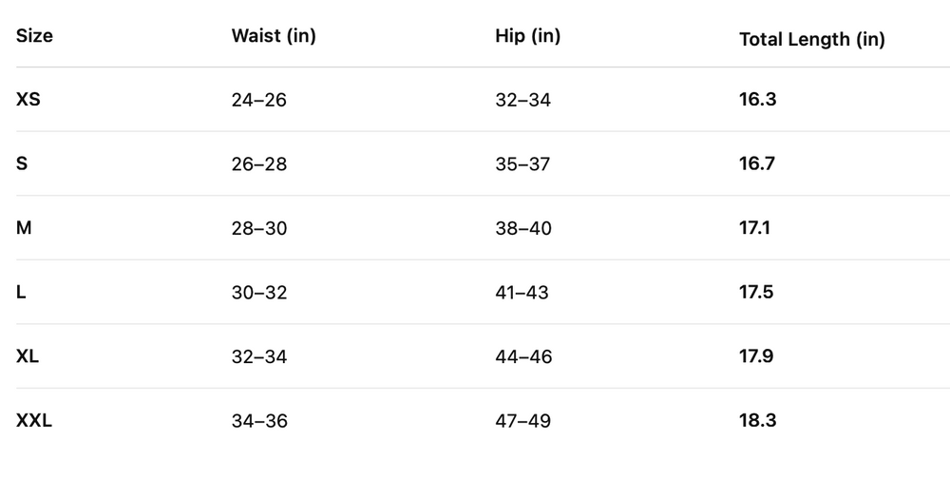The height and width of the screenshot is (498, 950).
Task: Click the 18.3 total length cell
Action: [757, 420]
